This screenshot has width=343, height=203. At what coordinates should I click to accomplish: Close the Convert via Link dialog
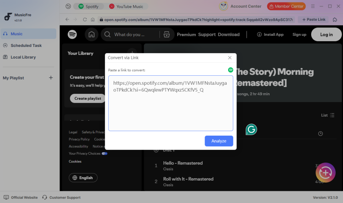point(230,58)
